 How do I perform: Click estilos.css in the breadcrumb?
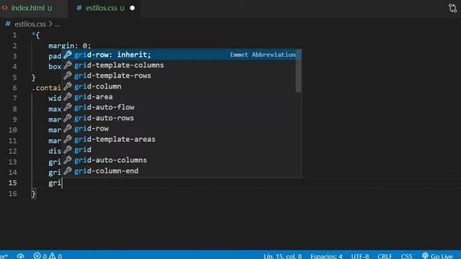point(30,24)
